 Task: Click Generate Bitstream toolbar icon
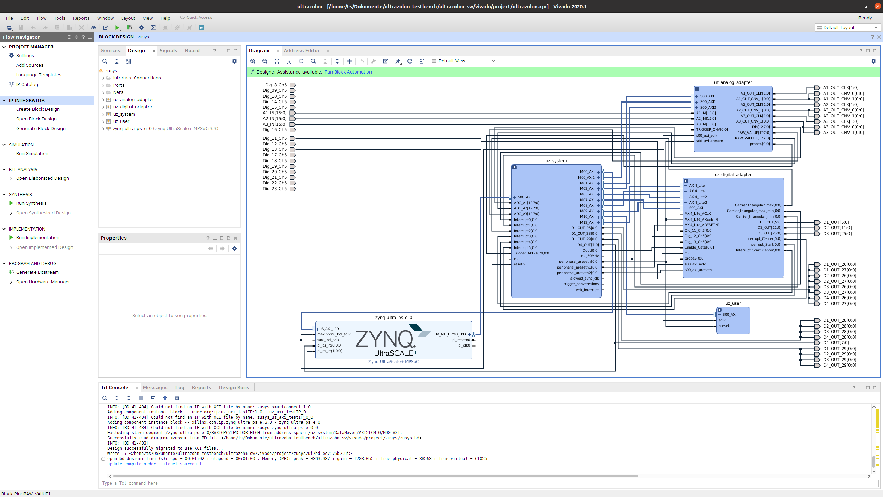coord(129,28)
